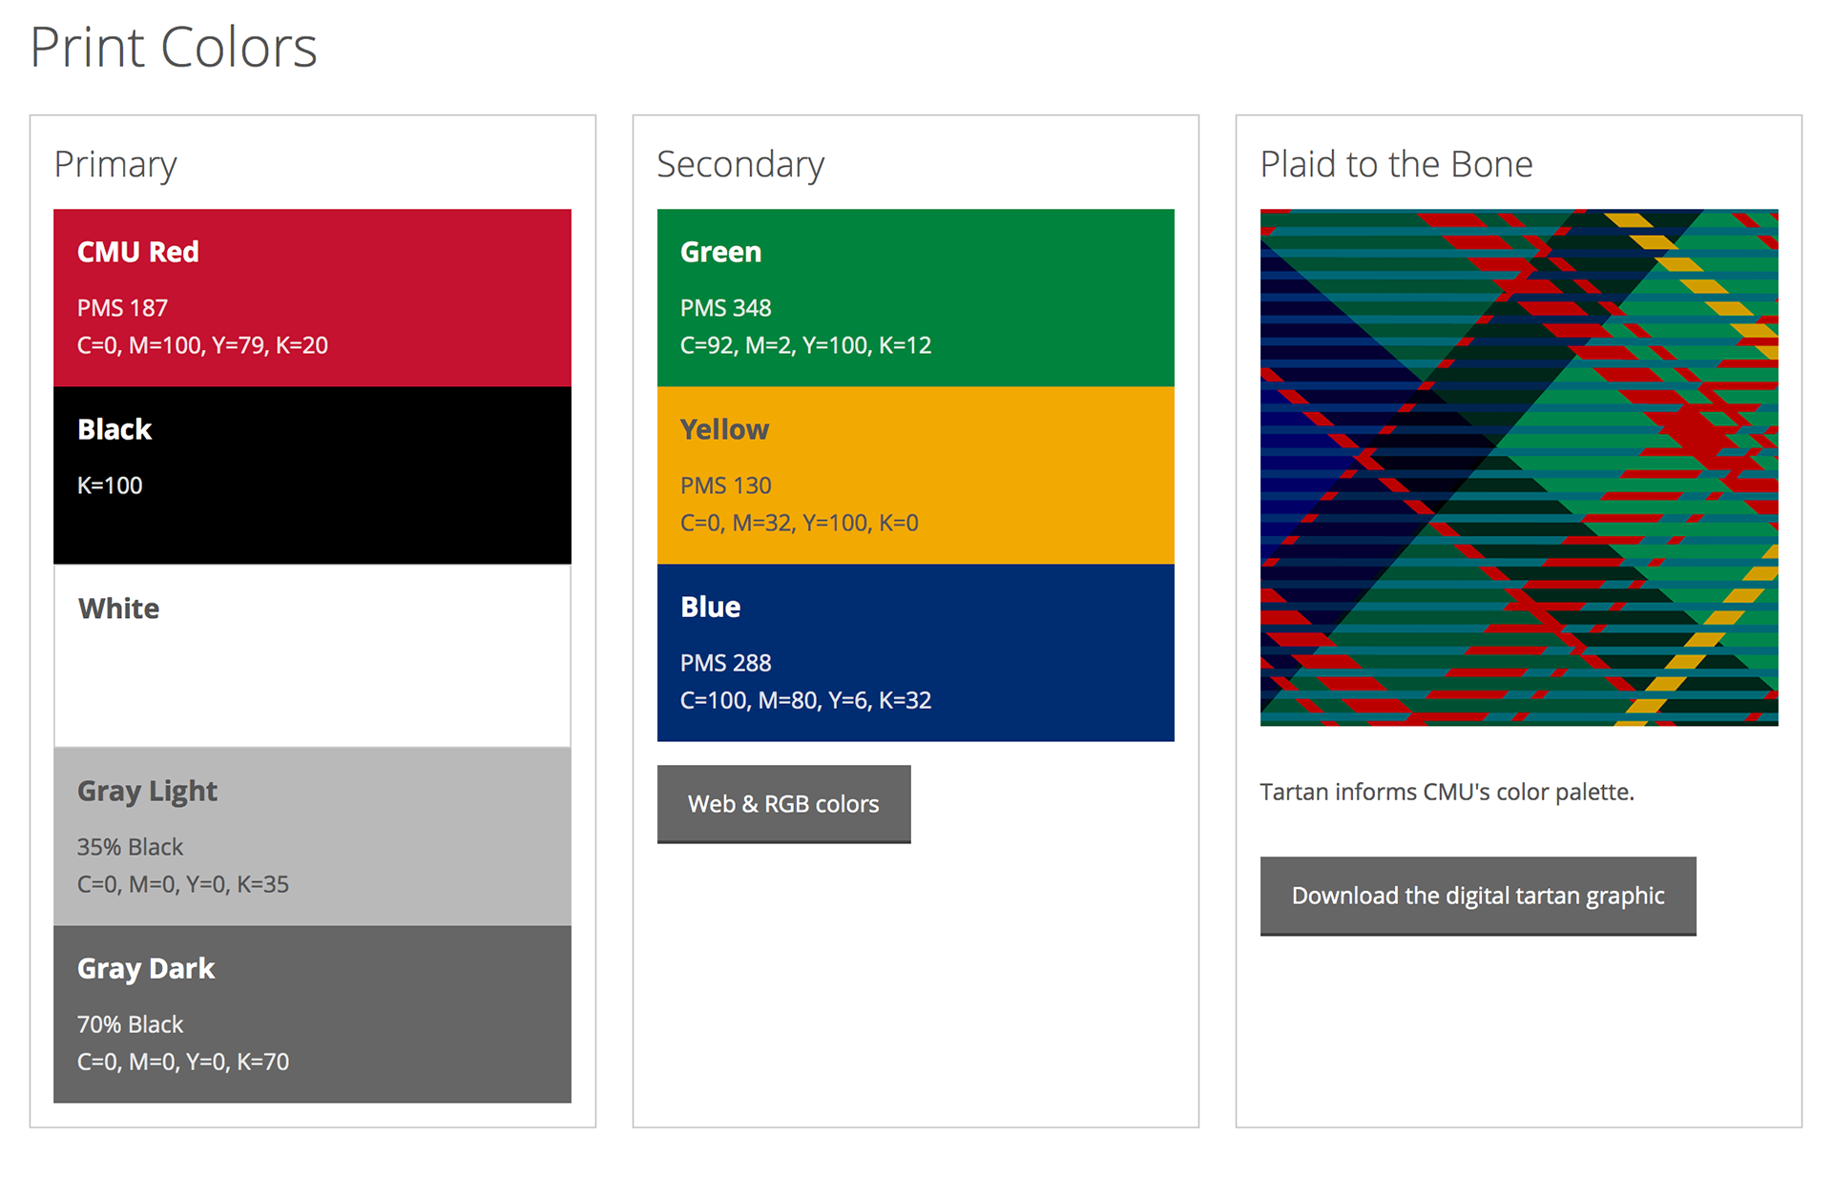The height and width of the screenshot is (1198, 1832).
Task: Click the text 35% Black
Action: tap(130, 847)
